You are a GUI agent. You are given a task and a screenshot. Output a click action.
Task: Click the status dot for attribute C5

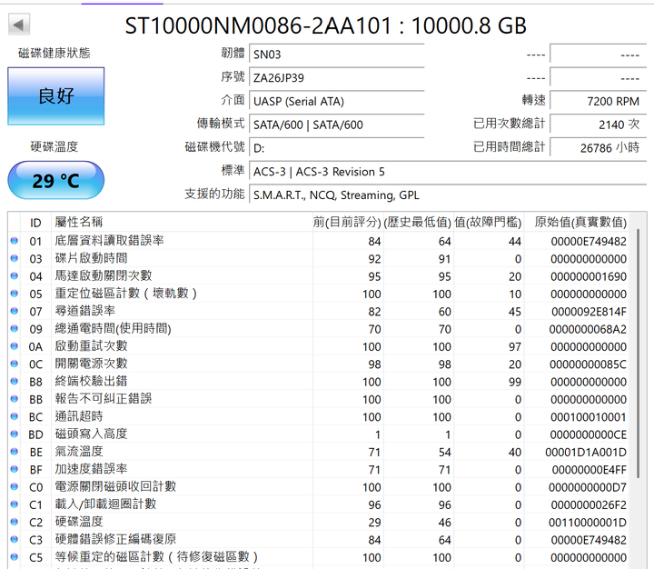tap(15, 557)
